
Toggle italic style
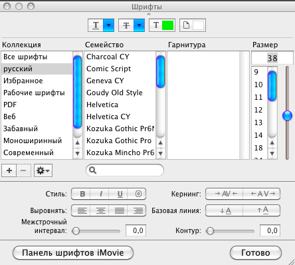100,194
